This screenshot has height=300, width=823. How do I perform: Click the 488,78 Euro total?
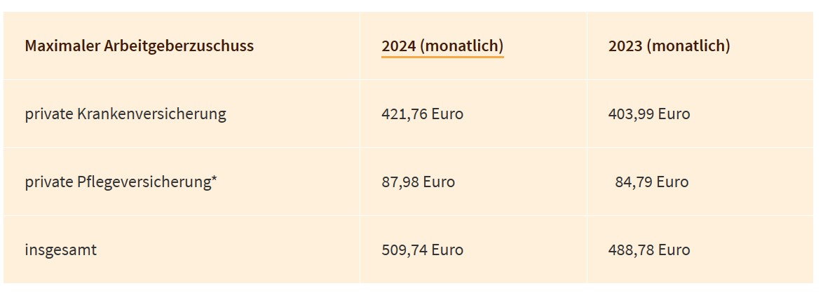pos(648,250)
